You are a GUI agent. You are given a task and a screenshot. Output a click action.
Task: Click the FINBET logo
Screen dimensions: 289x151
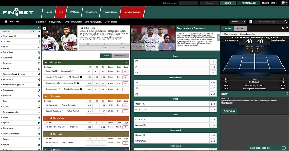(x=18, y=12)
